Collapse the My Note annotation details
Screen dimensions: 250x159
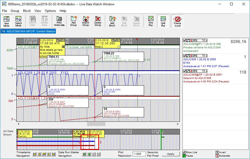tap(63, 46)
